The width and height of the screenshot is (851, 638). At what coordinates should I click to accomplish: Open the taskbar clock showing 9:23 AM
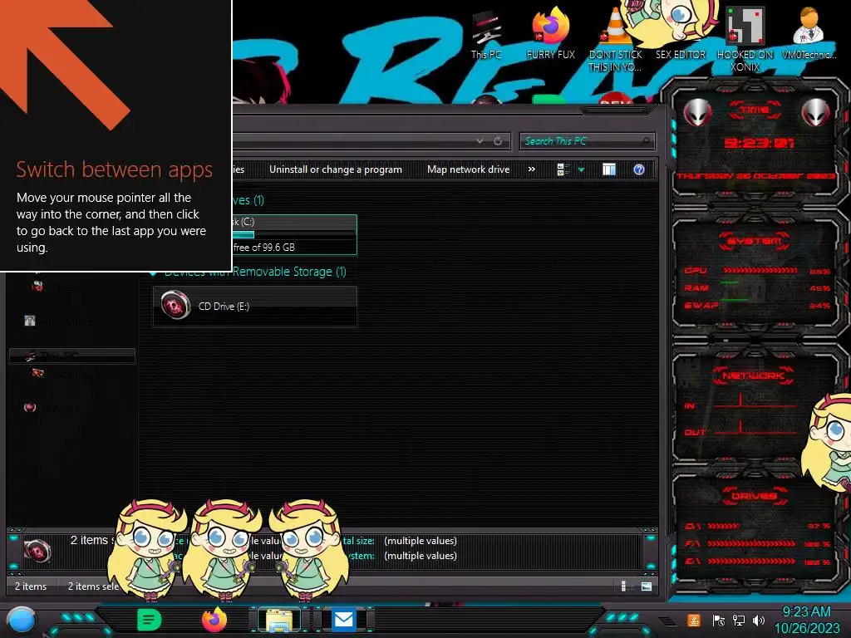[806, 620]
